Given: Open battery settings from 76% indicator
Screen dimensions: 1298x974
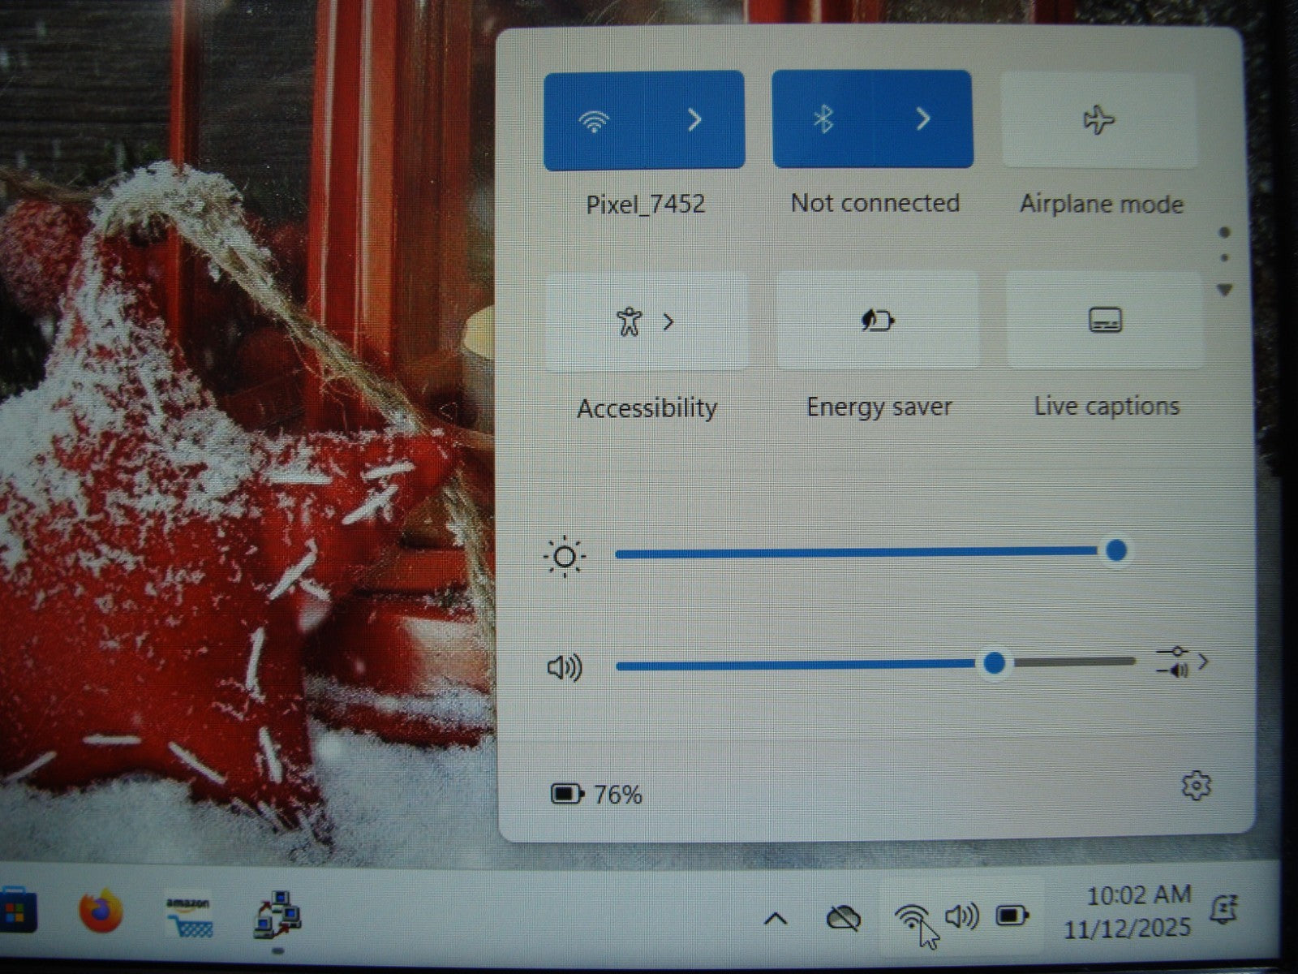Looking at the screenshot, I should pyautogui.click(x=596, y=794).
